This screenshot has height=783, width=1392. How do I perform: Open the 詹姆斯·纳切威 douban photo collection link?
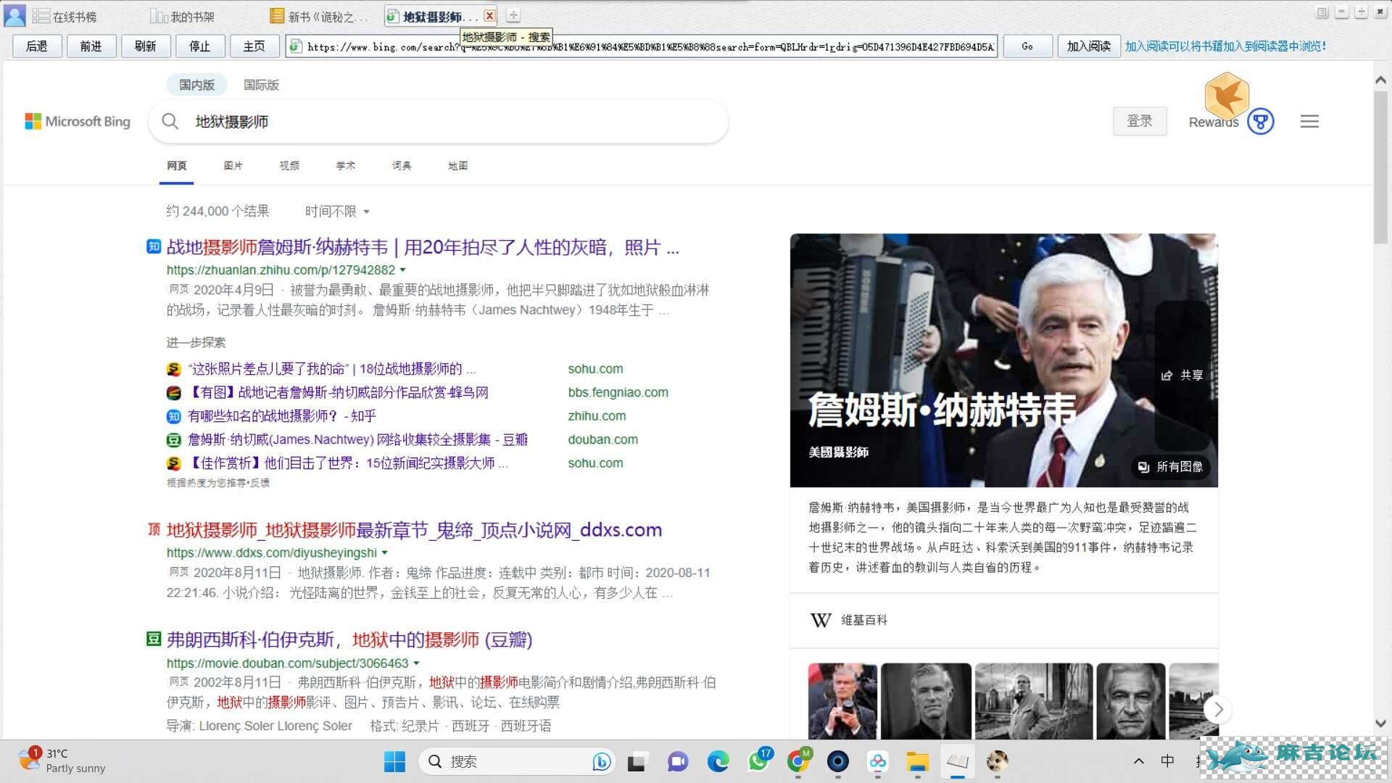point(357,439)
